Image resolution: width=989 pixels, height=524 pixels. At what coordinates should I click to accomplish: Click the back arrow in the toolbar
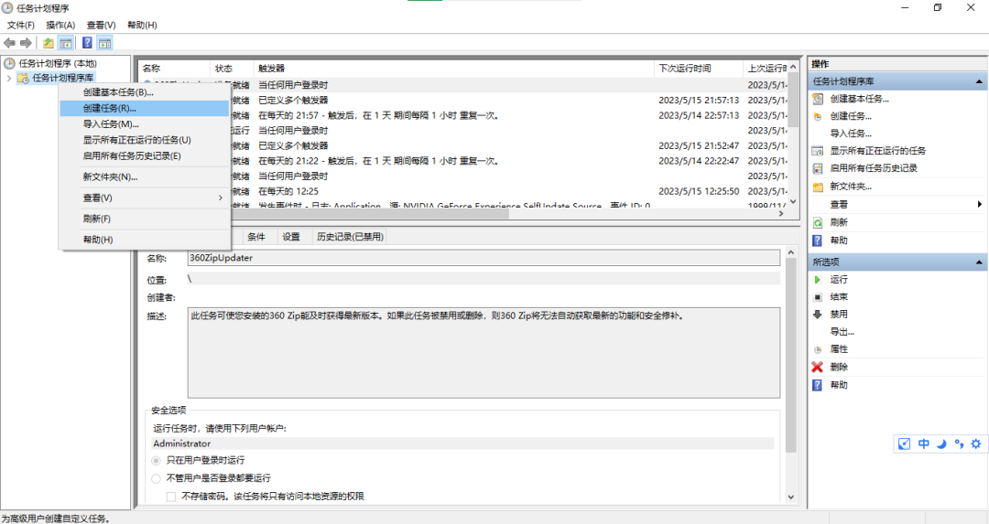click(9, 43)
